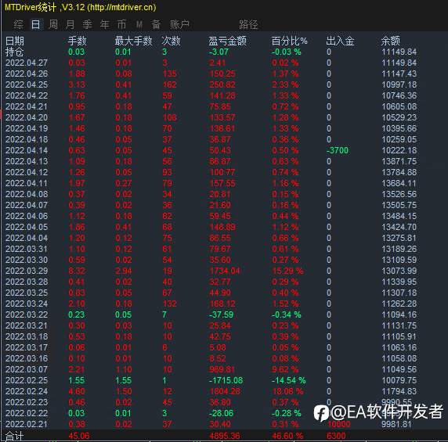Click the 2022.03.21 date cell

tap(27, 325)
